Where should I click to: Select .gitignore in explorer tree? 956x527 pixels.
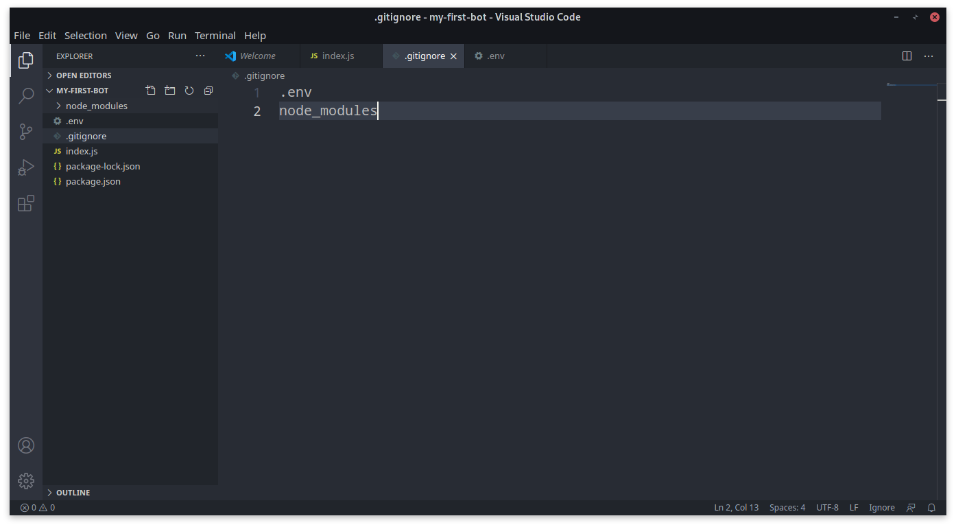(130, 136)
